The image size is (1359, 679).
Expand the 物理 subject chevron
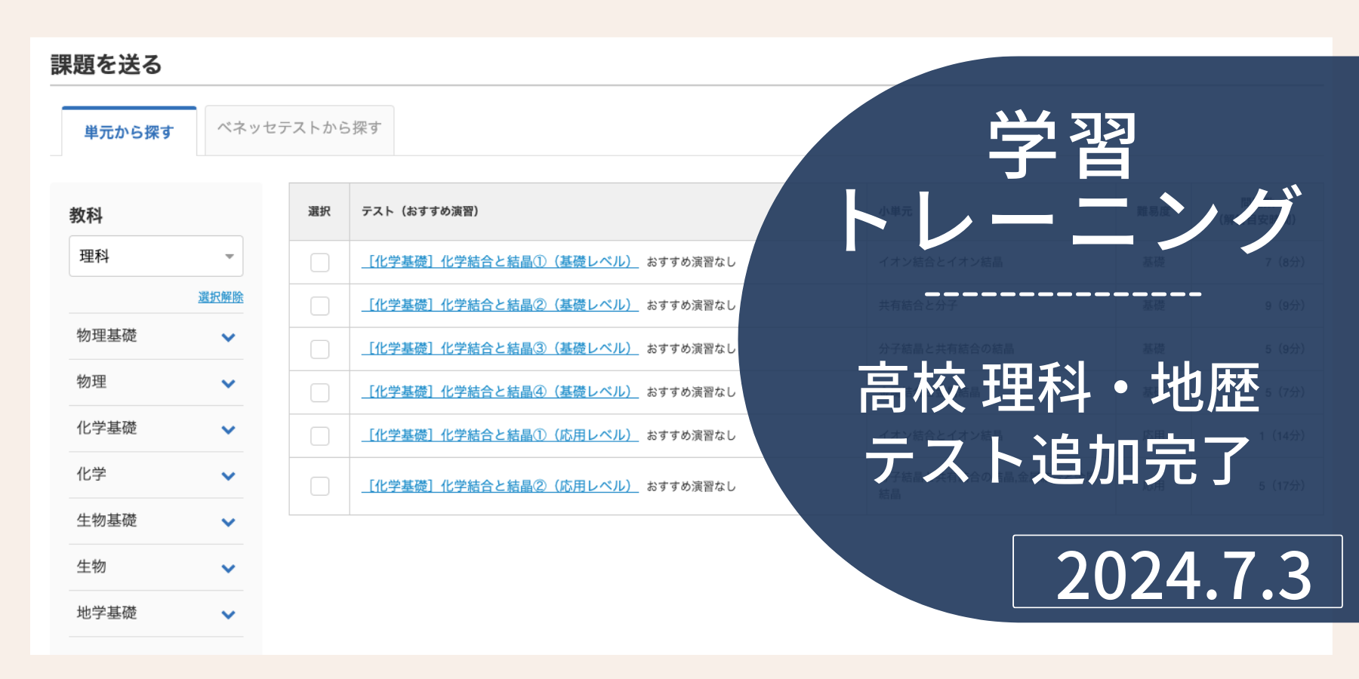point(229,383)
